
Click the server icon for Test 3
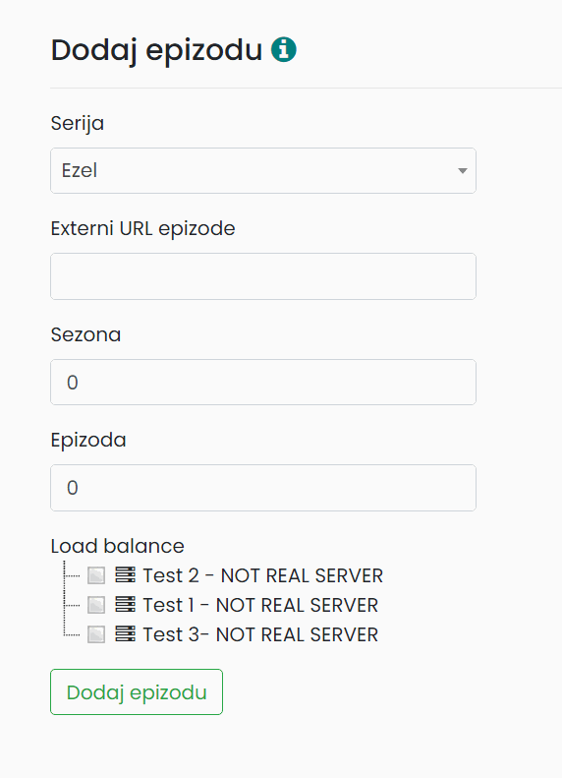coord(125,633)
